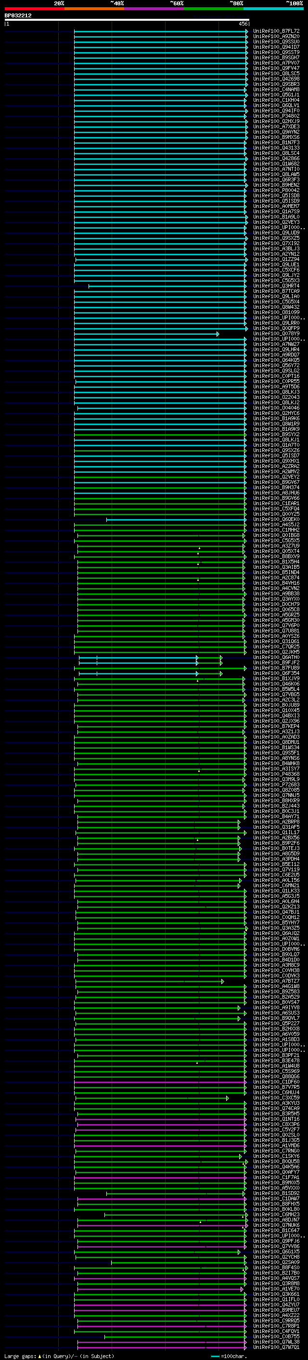Select hit label UniRef100_B4AY71

(276, 816)
